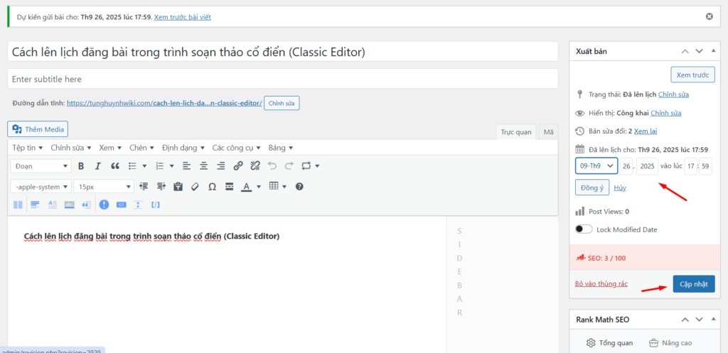
Task: Expand the toolbar toggle loop arrow
Action: click(317, 166)
